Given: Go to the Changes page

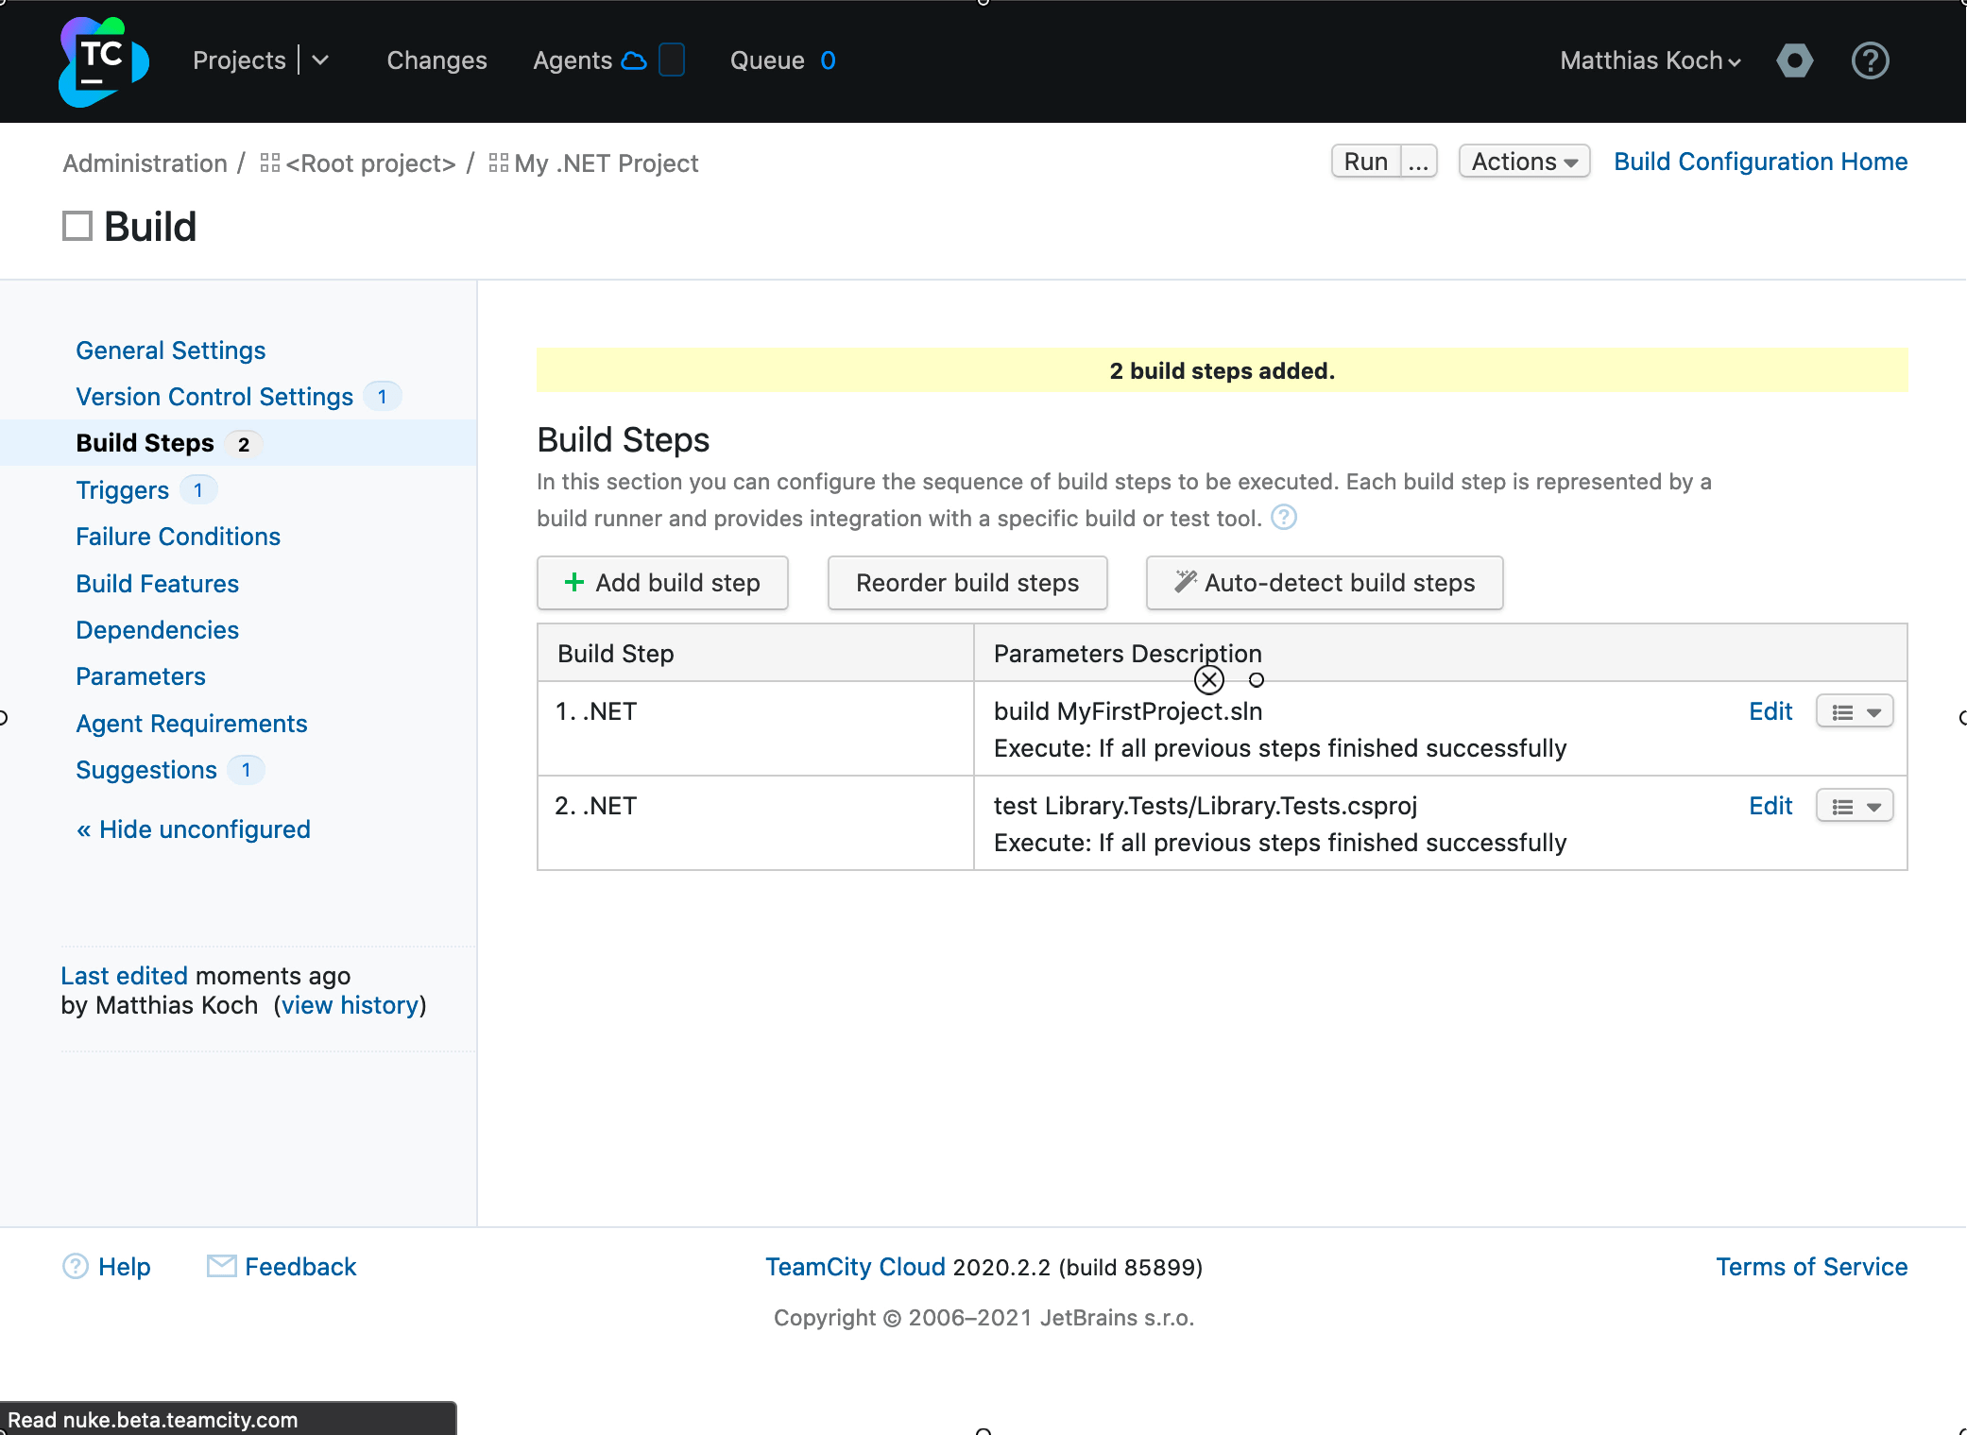Looking at the screenshot, I should 436,60.
